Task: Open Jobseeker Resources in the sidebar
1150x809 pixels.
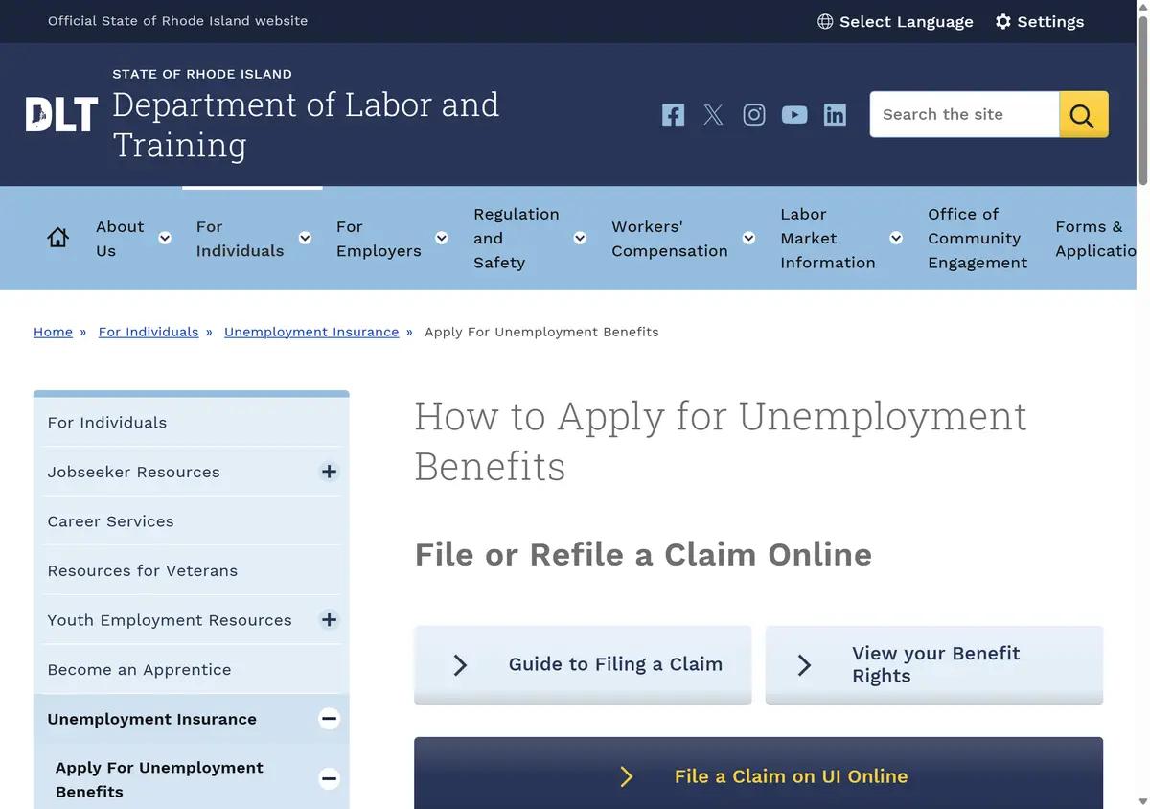Action: pyautogui.click(x=134, y=472)
